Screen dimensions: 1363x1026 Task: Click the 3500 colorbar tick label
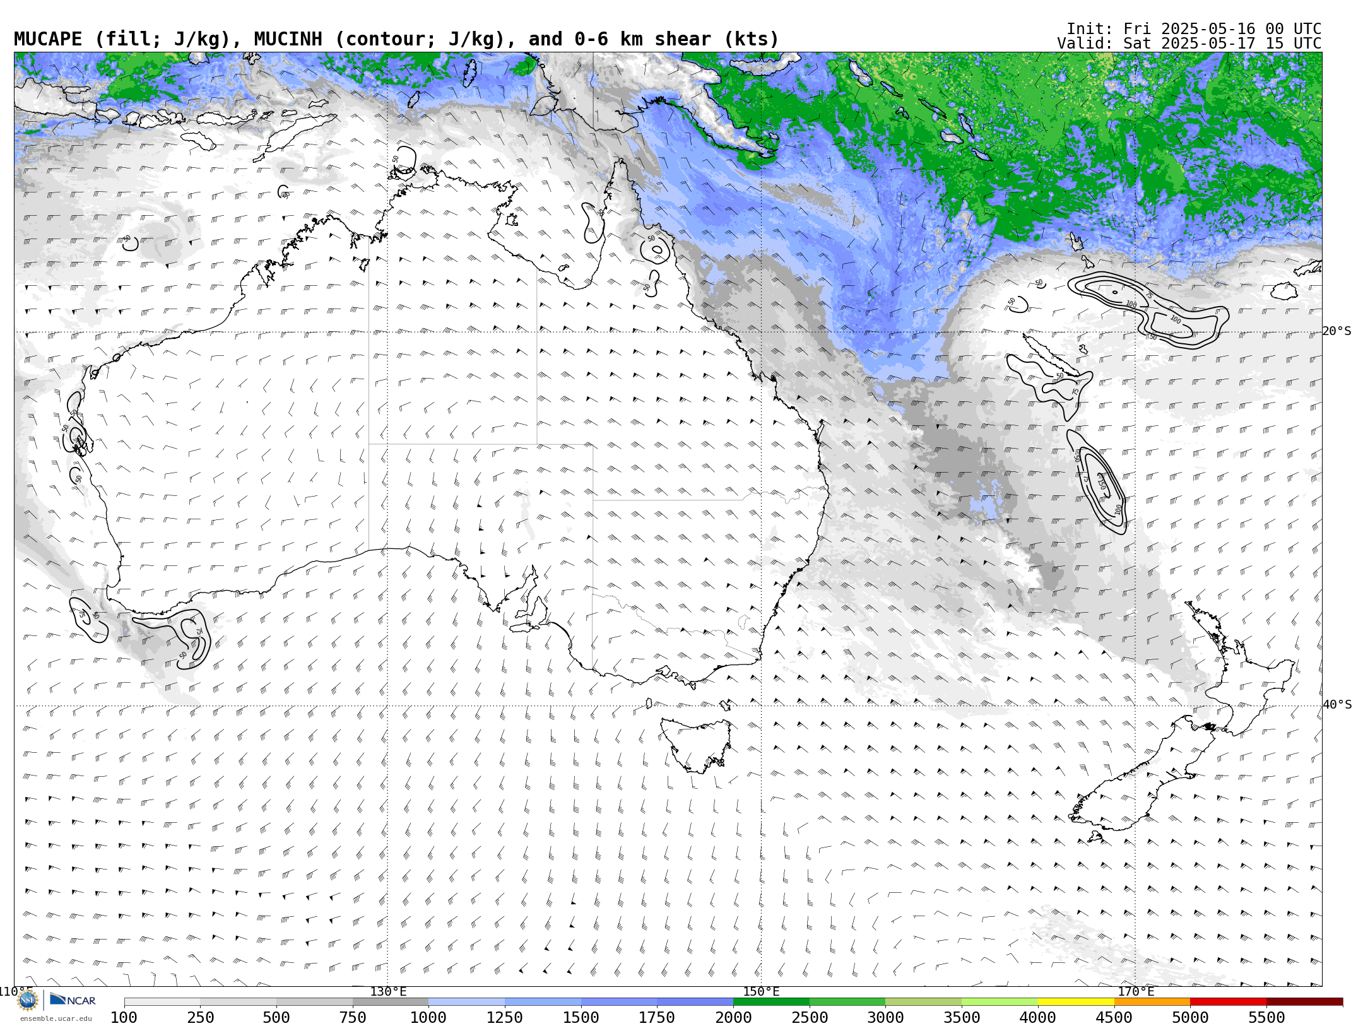[x=962, y=1017]
